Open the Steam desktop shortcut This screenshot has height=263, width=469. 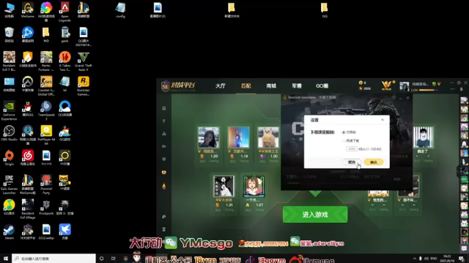pyautogui.click(x=9, y=232)
